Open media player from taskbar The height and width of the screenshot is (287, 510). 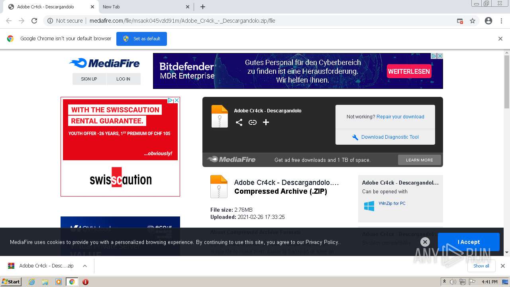coord(59,282)
